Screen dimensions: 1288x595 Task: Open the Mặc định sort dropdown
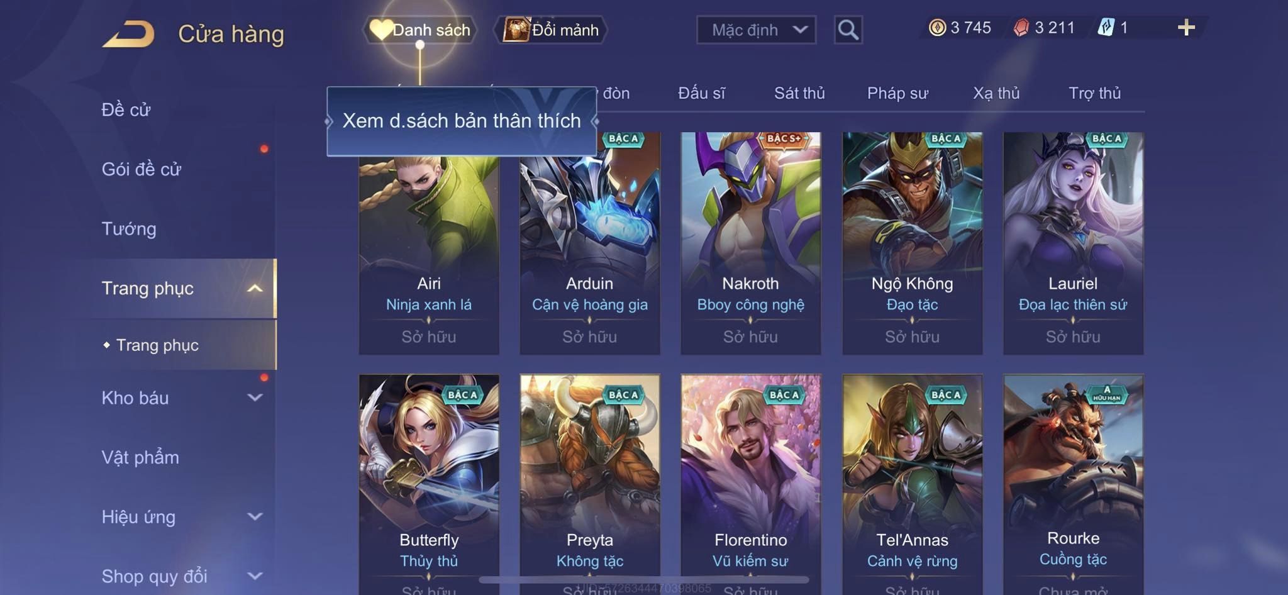756,30
